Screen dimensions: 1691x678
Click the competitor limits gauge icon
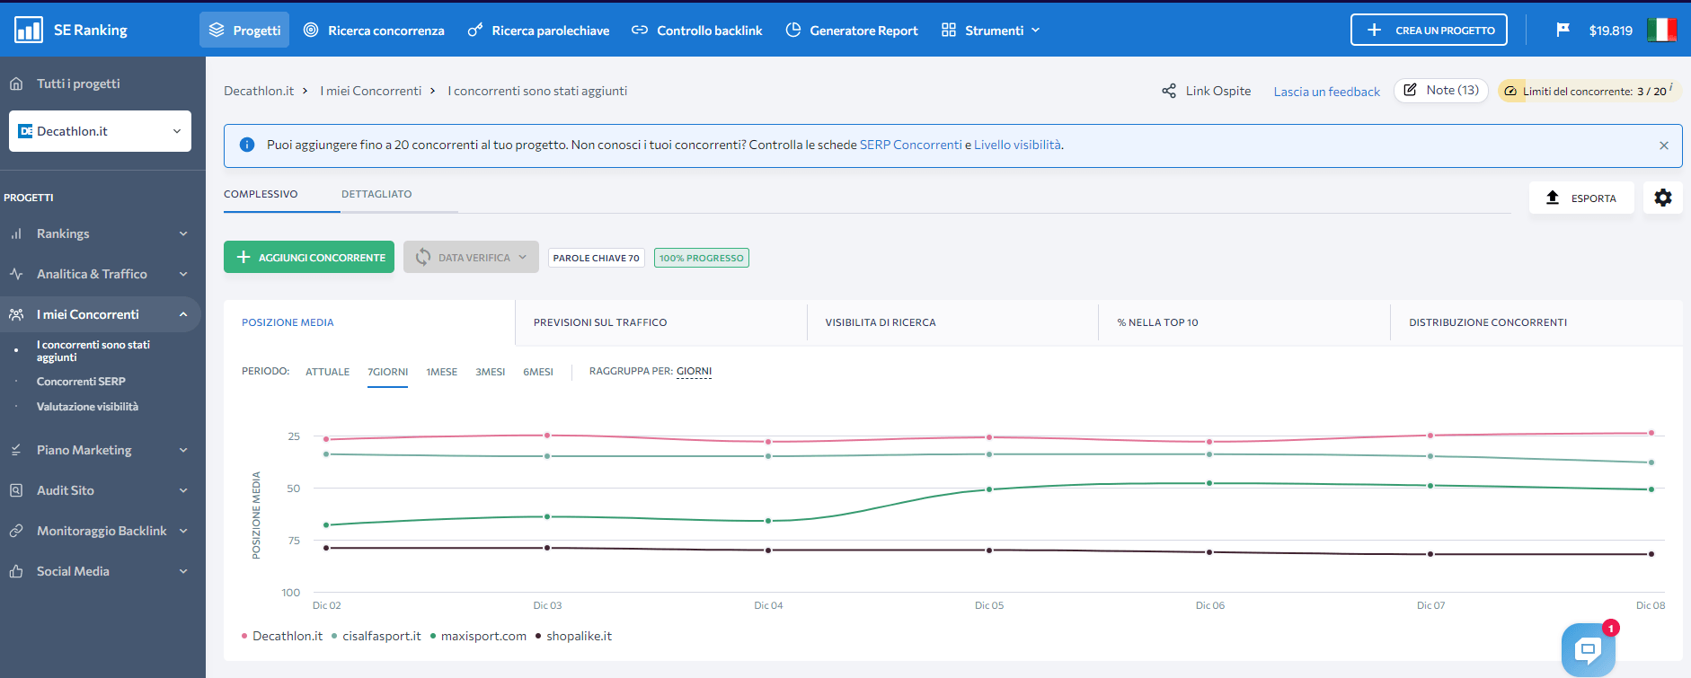[1511, 91]
